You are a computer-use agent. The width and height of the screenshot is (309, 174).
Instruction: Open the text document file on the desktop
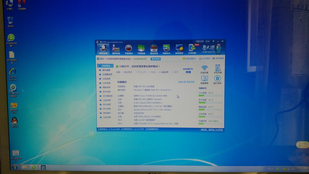(x=12, y=58)
